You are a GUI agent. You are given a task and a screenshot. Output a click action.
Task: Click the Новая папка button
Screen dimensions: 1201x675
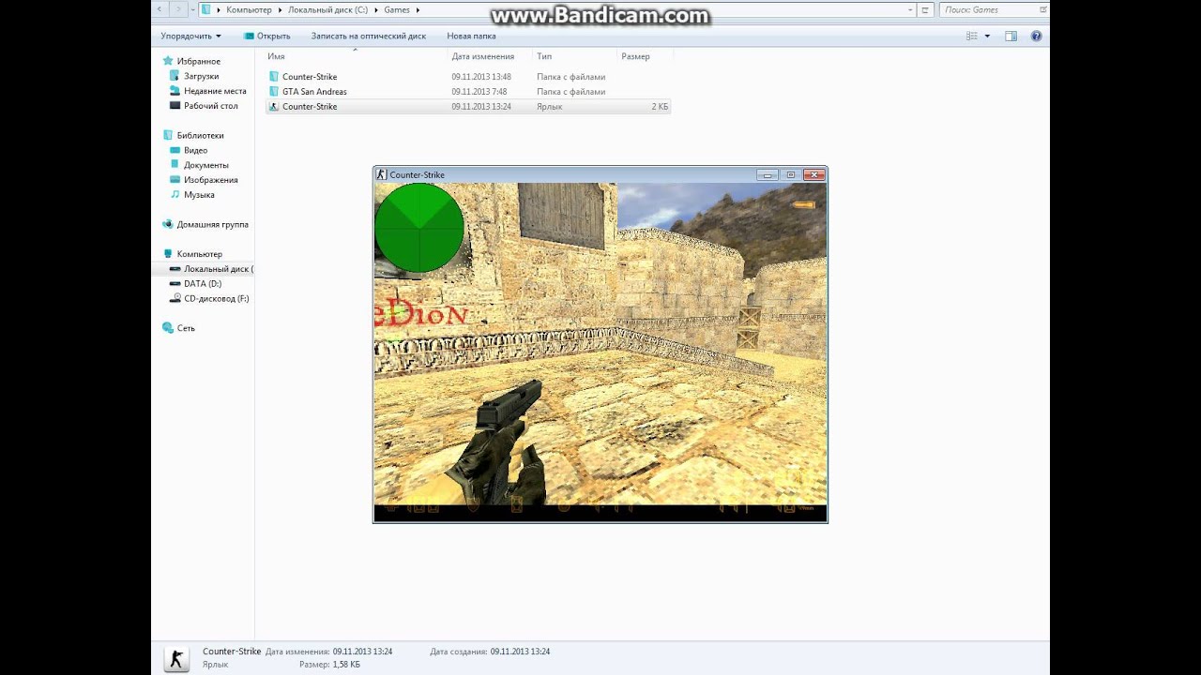[471, 36]
